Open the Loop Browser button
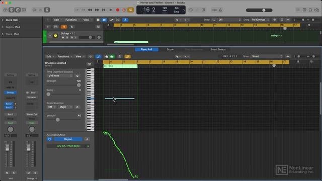322x181 pixels. [310, 10]
